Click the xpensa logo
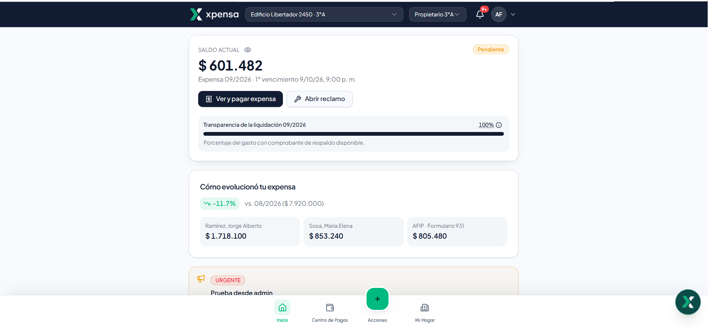This screenshot has width=708, height=327. (214, 15)
